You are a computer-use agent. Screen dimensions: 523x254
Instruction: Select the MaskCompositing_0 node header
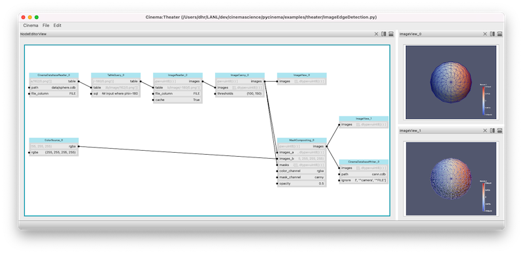click(x=302, y=140)
